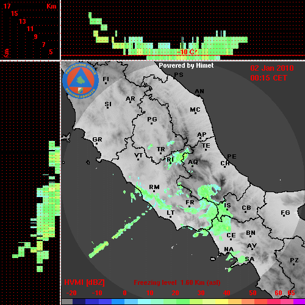Screen dimensions: 305x305
Task: Click the curled radar echo north of IS
Action: pyautogui.click(x=209, y=192)
